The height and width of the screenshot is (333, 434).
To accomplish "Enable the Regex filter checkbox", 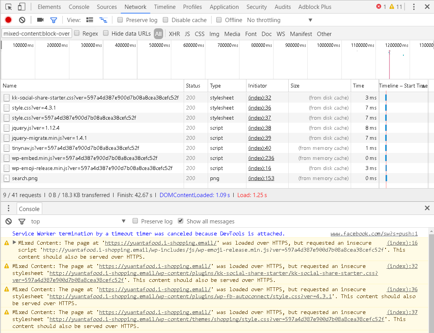I will pos(77,33).
